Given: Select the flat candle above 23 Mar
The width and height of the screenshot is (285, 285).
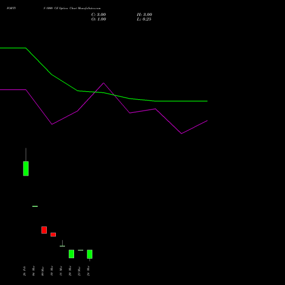Looking at the screenshot, I should click(80, 250).
